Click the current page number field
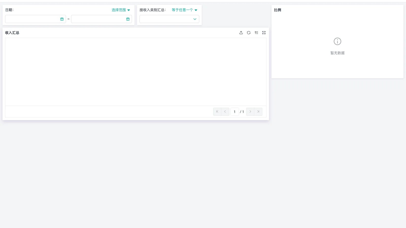 pyautogui.click(x=235, y=112)
